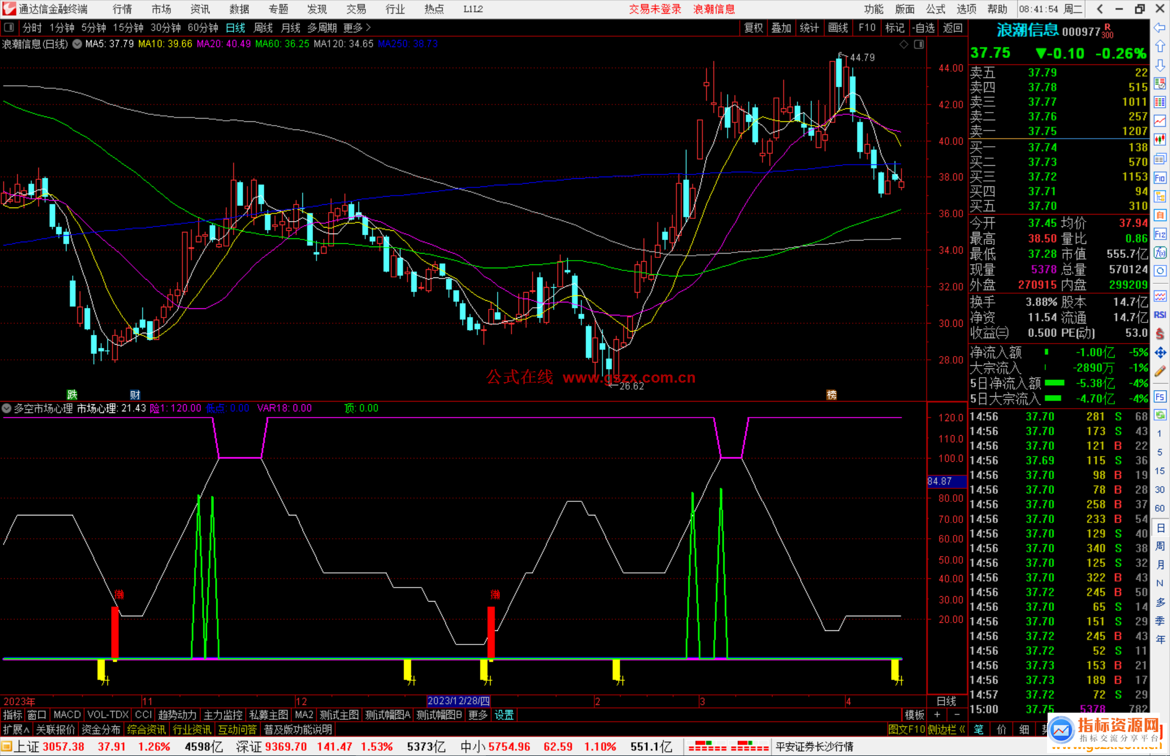Click the 交易未登录 login link
This screenshot has height=756, width=1170.
pos(655,9)
